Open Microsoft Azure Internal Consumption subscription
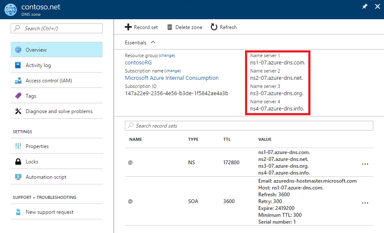384x233 pixels. pos(171,78)
